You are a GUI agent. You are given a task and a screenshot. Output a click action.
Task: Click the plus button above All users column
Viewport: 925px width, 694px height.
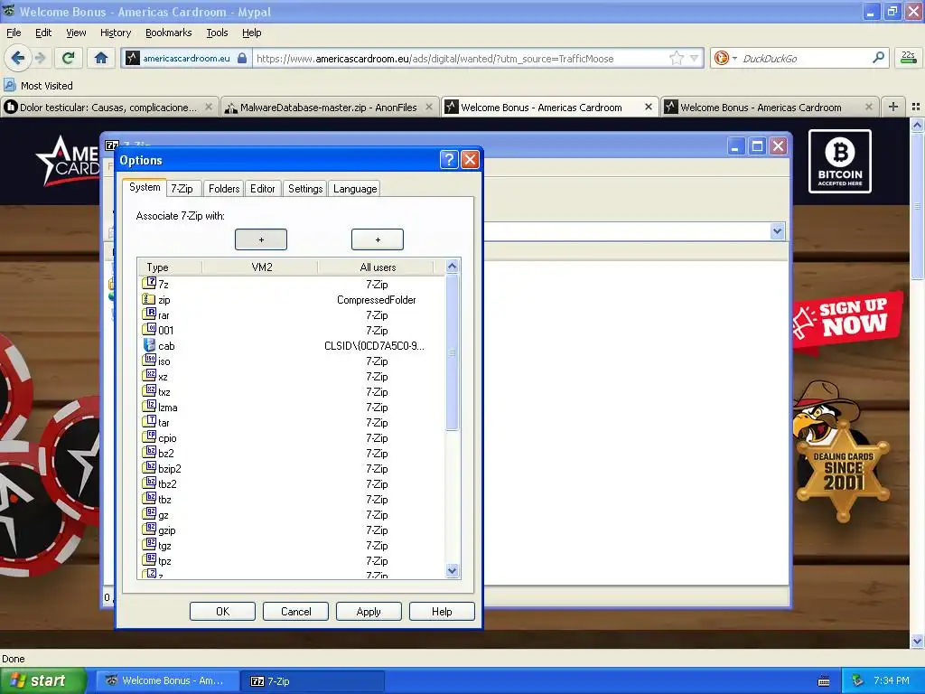tap(378, 239)
